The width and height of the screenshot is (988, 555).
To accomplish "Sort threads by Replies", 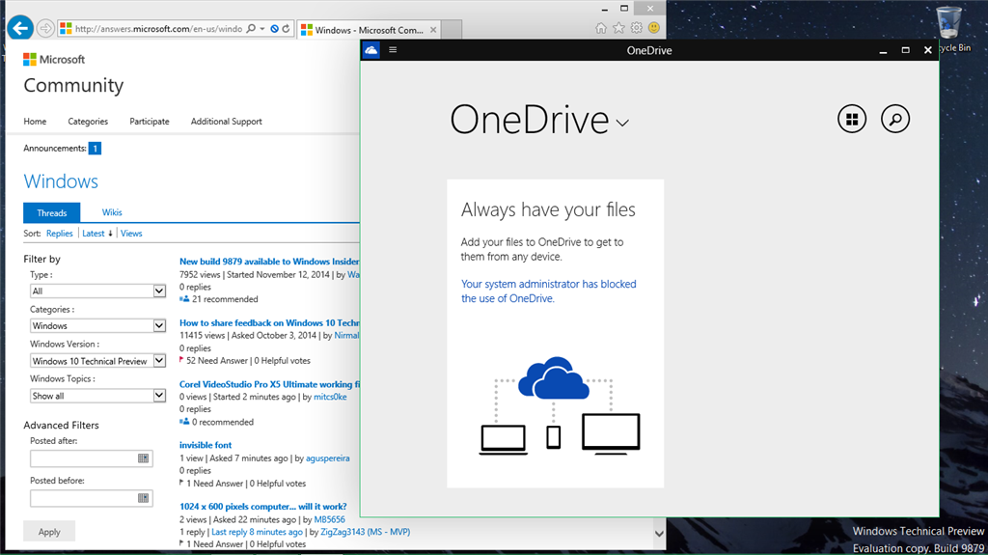I will tap(59, 234).
